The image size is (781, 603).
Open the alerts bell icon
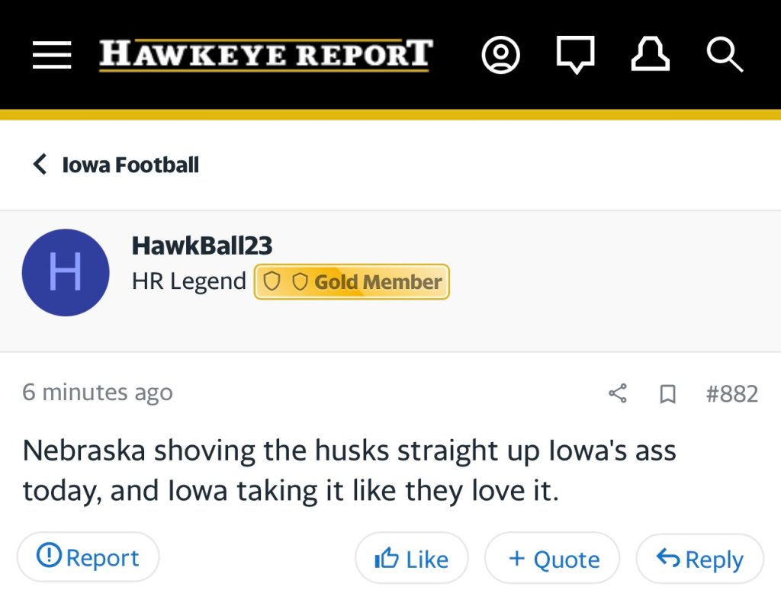point(650,55)
